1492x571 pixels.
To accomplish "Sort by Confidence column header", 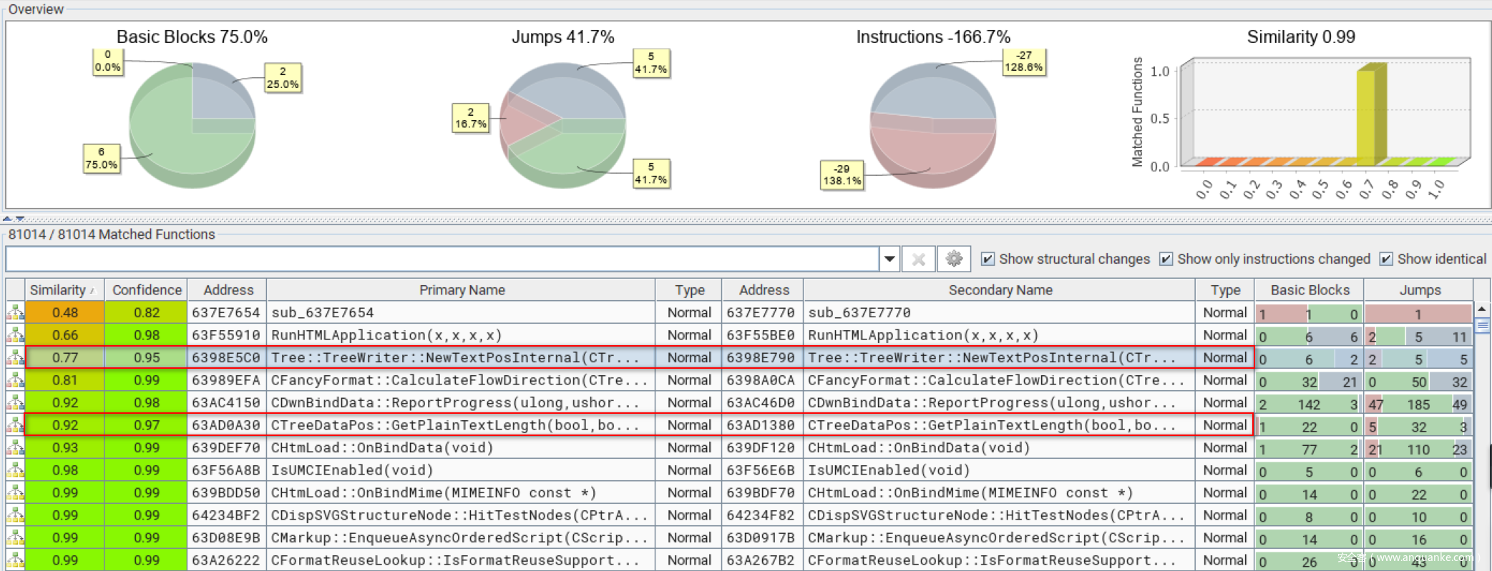I will click(147, 290).
